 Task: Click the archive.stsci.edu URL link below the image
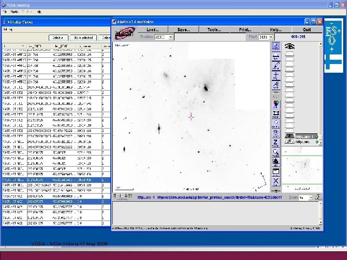220,197
